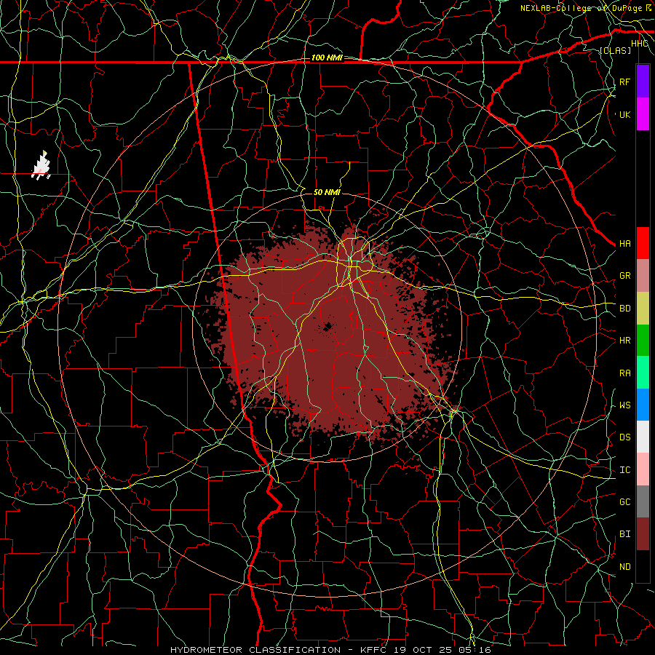Click the GC gray legend swatch
The image size is (655, 655).
pos(643,501)
